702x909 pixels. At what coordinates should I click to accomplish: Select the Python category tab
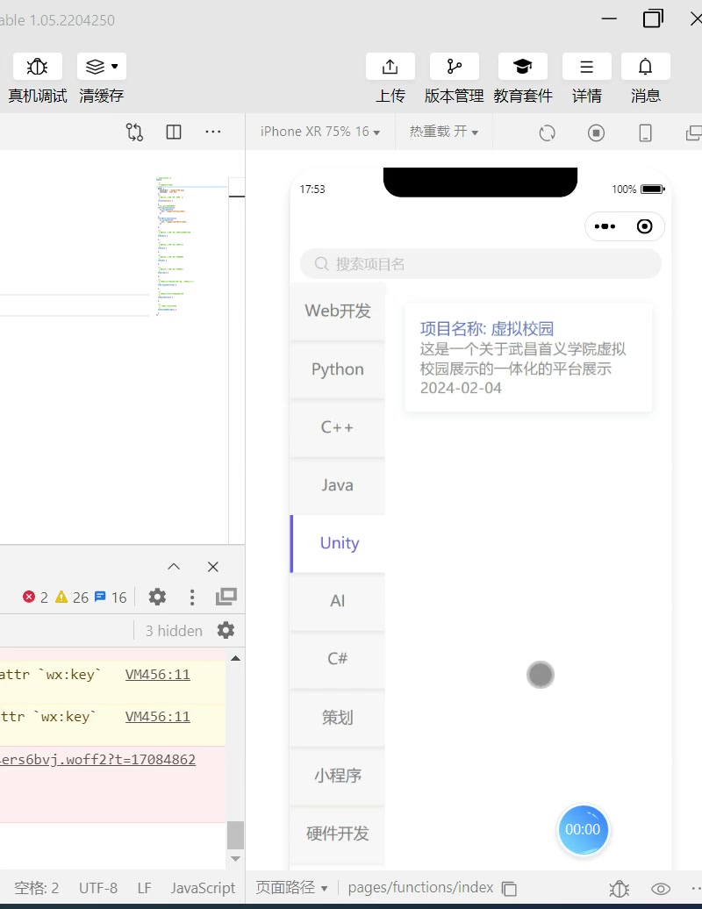click(338, 369)
